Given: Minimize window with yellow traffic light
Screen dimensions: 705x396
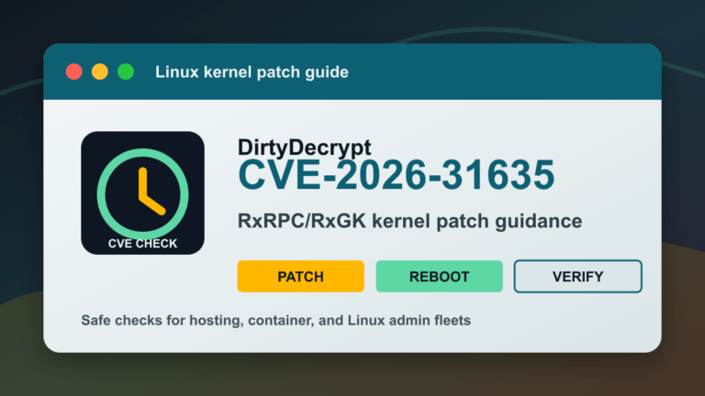Looking at the screenshot, I should tap(100, 71).
